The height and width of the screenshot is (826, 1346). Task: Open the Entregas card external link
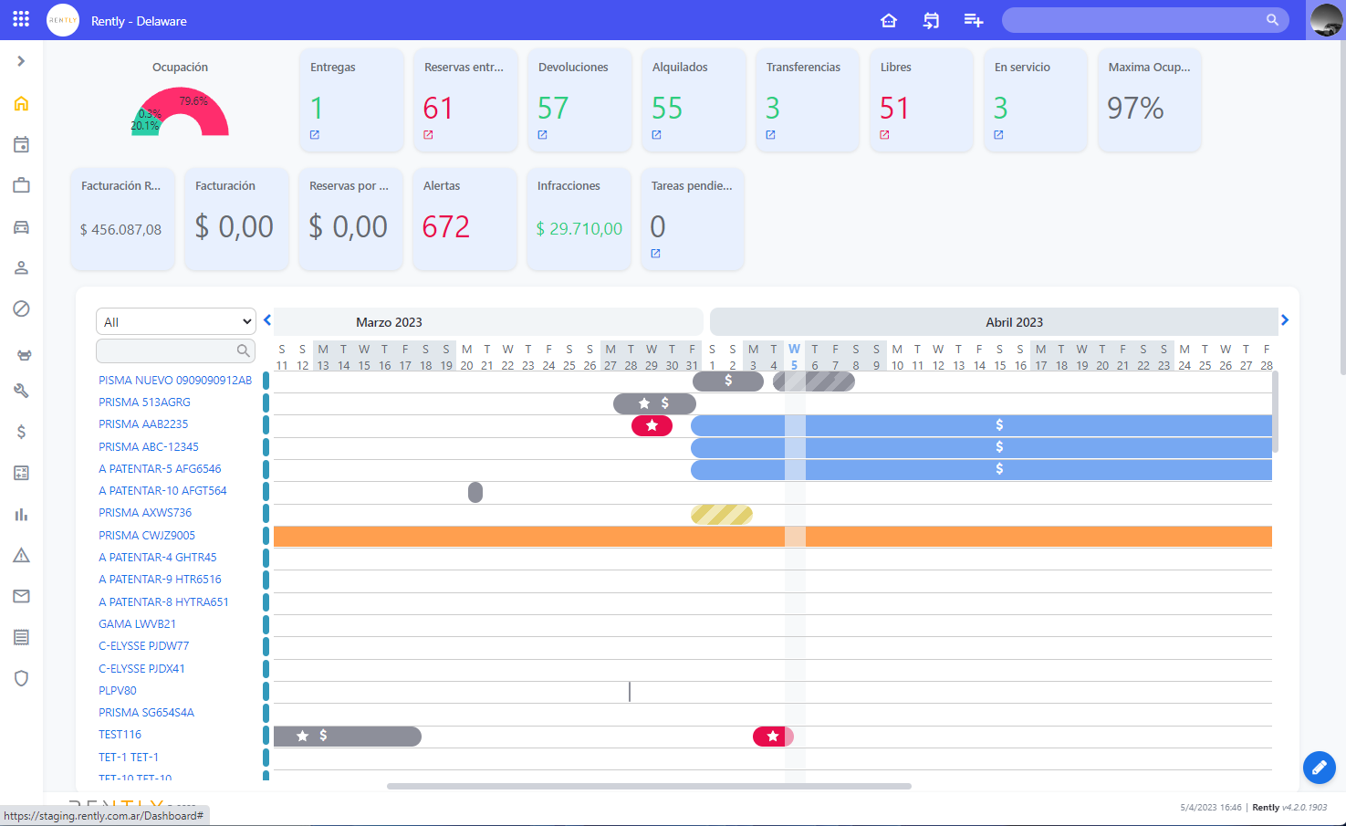pos(315,135)
